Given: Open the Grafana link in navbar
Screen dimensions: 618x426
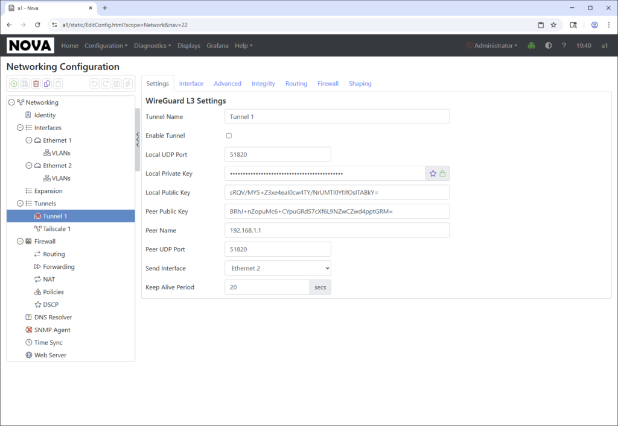Looking at the screenshot, I should click(217, 46).
